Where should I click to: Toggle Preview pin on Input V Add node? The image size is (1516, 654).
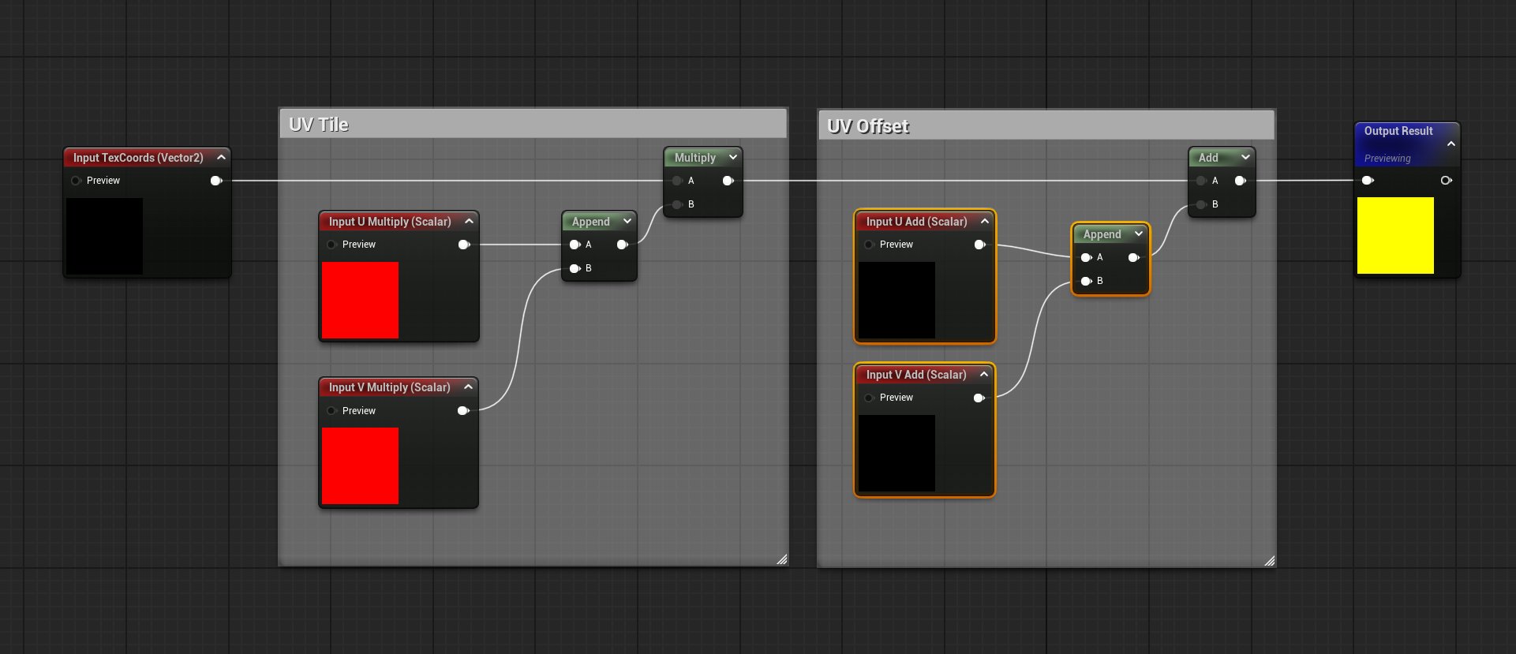point(869,398)
